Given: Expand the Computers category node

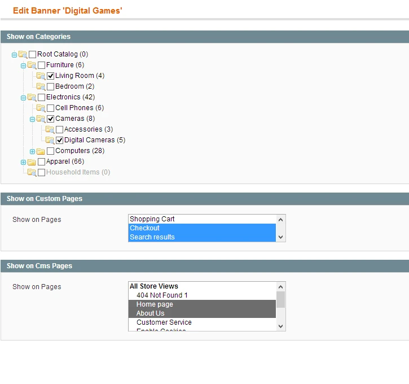Looking at the screenshot, I should coord(32,151).
